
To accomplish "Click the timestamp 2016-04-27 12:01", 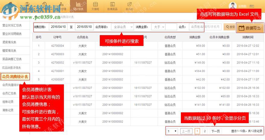I will tap(248, 54).
